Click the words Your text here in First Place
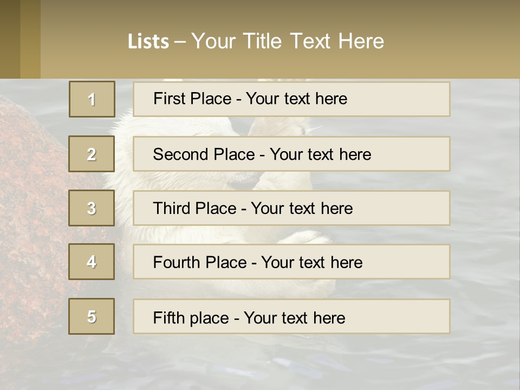This screenshot has width=520, height=390. [296, 99]
